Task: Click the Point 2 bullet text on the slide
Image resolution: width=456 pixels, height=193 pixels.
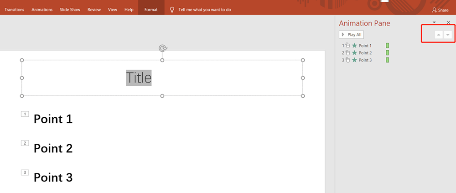Action: (x=53, y=148)
